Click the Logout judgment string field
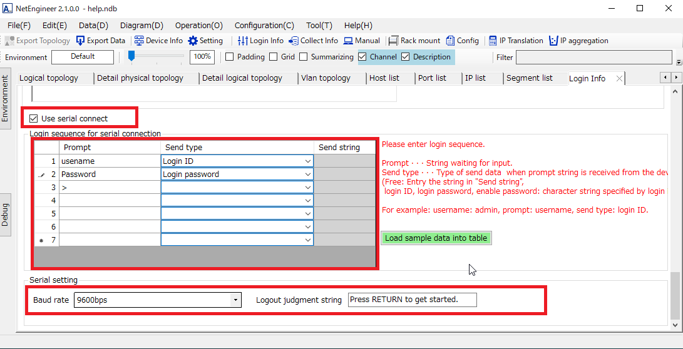 pyautogui.click(x=412, y=300)
